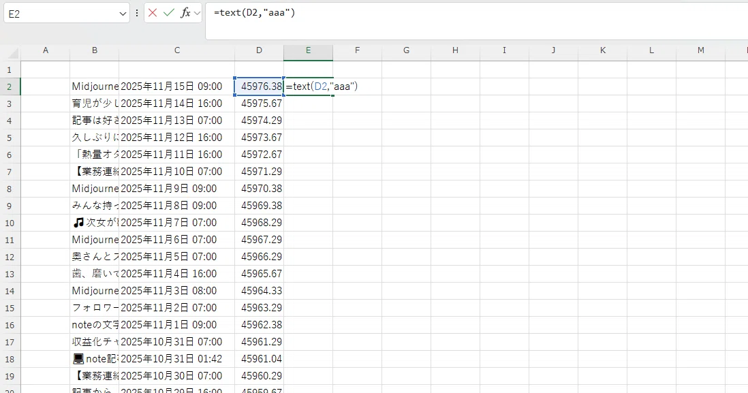The image size is (748, 393).
Task: Click cell starting with noteの文字
Action: [95, 325]
